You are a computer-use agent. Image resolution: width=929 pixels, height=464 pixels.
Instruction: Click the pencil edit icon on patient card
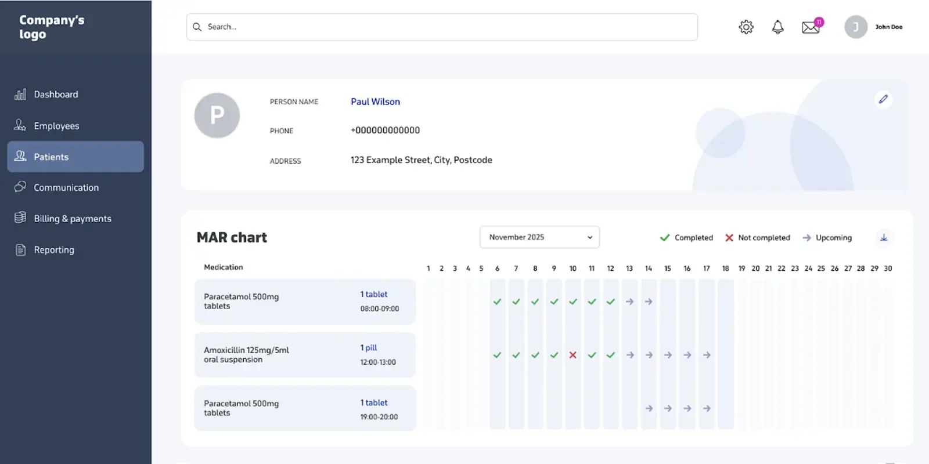click(883, 99)
